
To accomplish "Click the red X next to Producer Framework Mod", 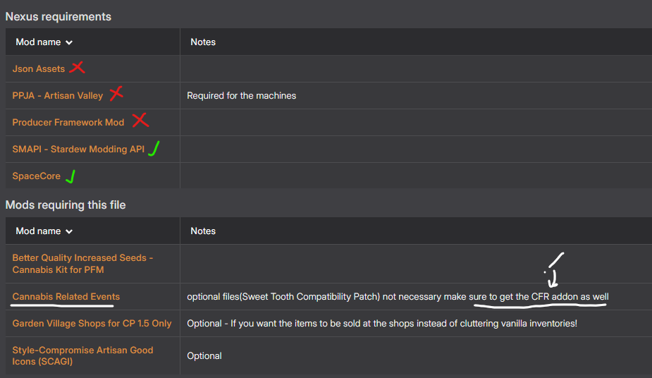I will point(140,120).
